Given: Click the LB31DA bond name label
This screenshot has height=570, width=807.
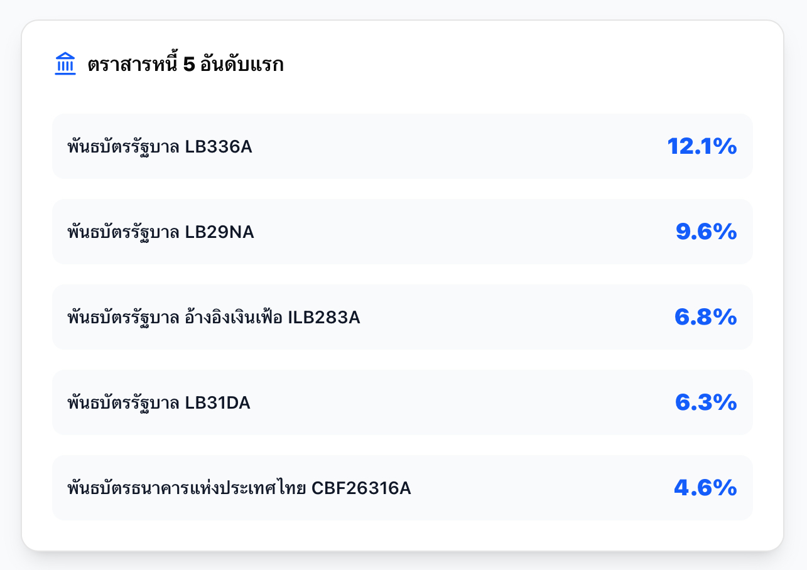Looking at the screenshot, I should tap(160, 402).
